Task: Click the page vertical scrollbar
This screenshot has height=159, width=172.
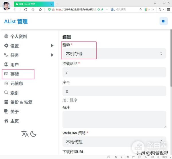Action: coord(171,58)
